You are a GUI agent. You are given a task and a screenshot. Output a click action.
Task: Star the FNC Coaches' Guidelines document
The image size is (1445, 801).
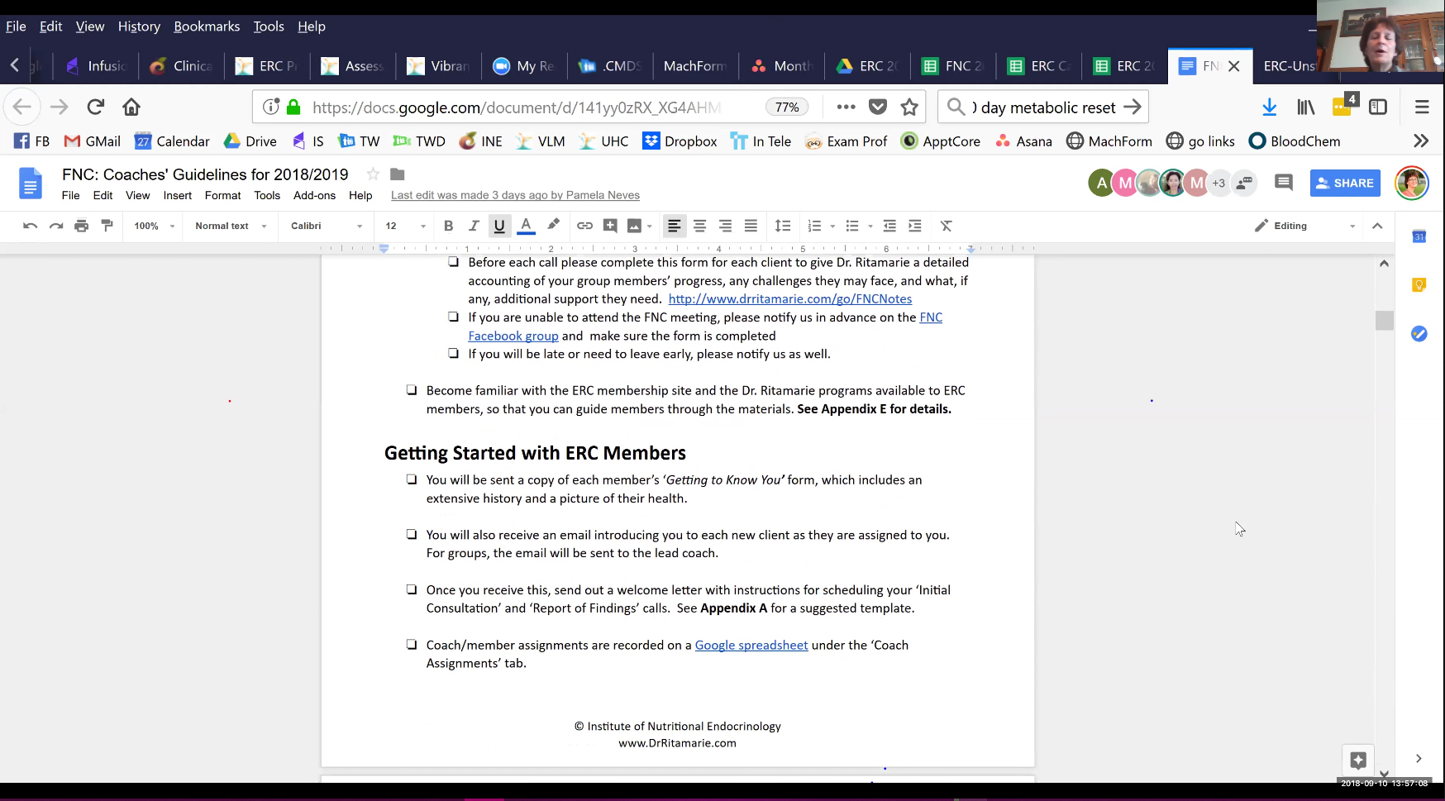pyautogui.click(x=373, y=174)
